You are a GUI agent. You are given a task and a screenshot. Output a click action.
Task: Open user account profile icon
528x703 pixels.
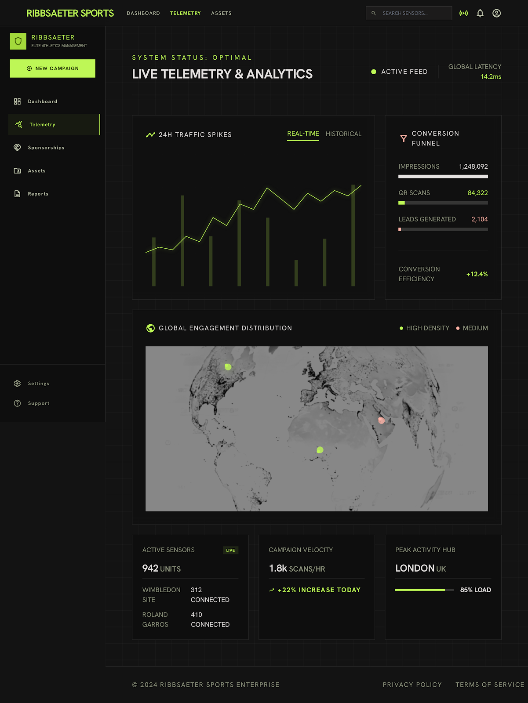[x=496, y=13]
